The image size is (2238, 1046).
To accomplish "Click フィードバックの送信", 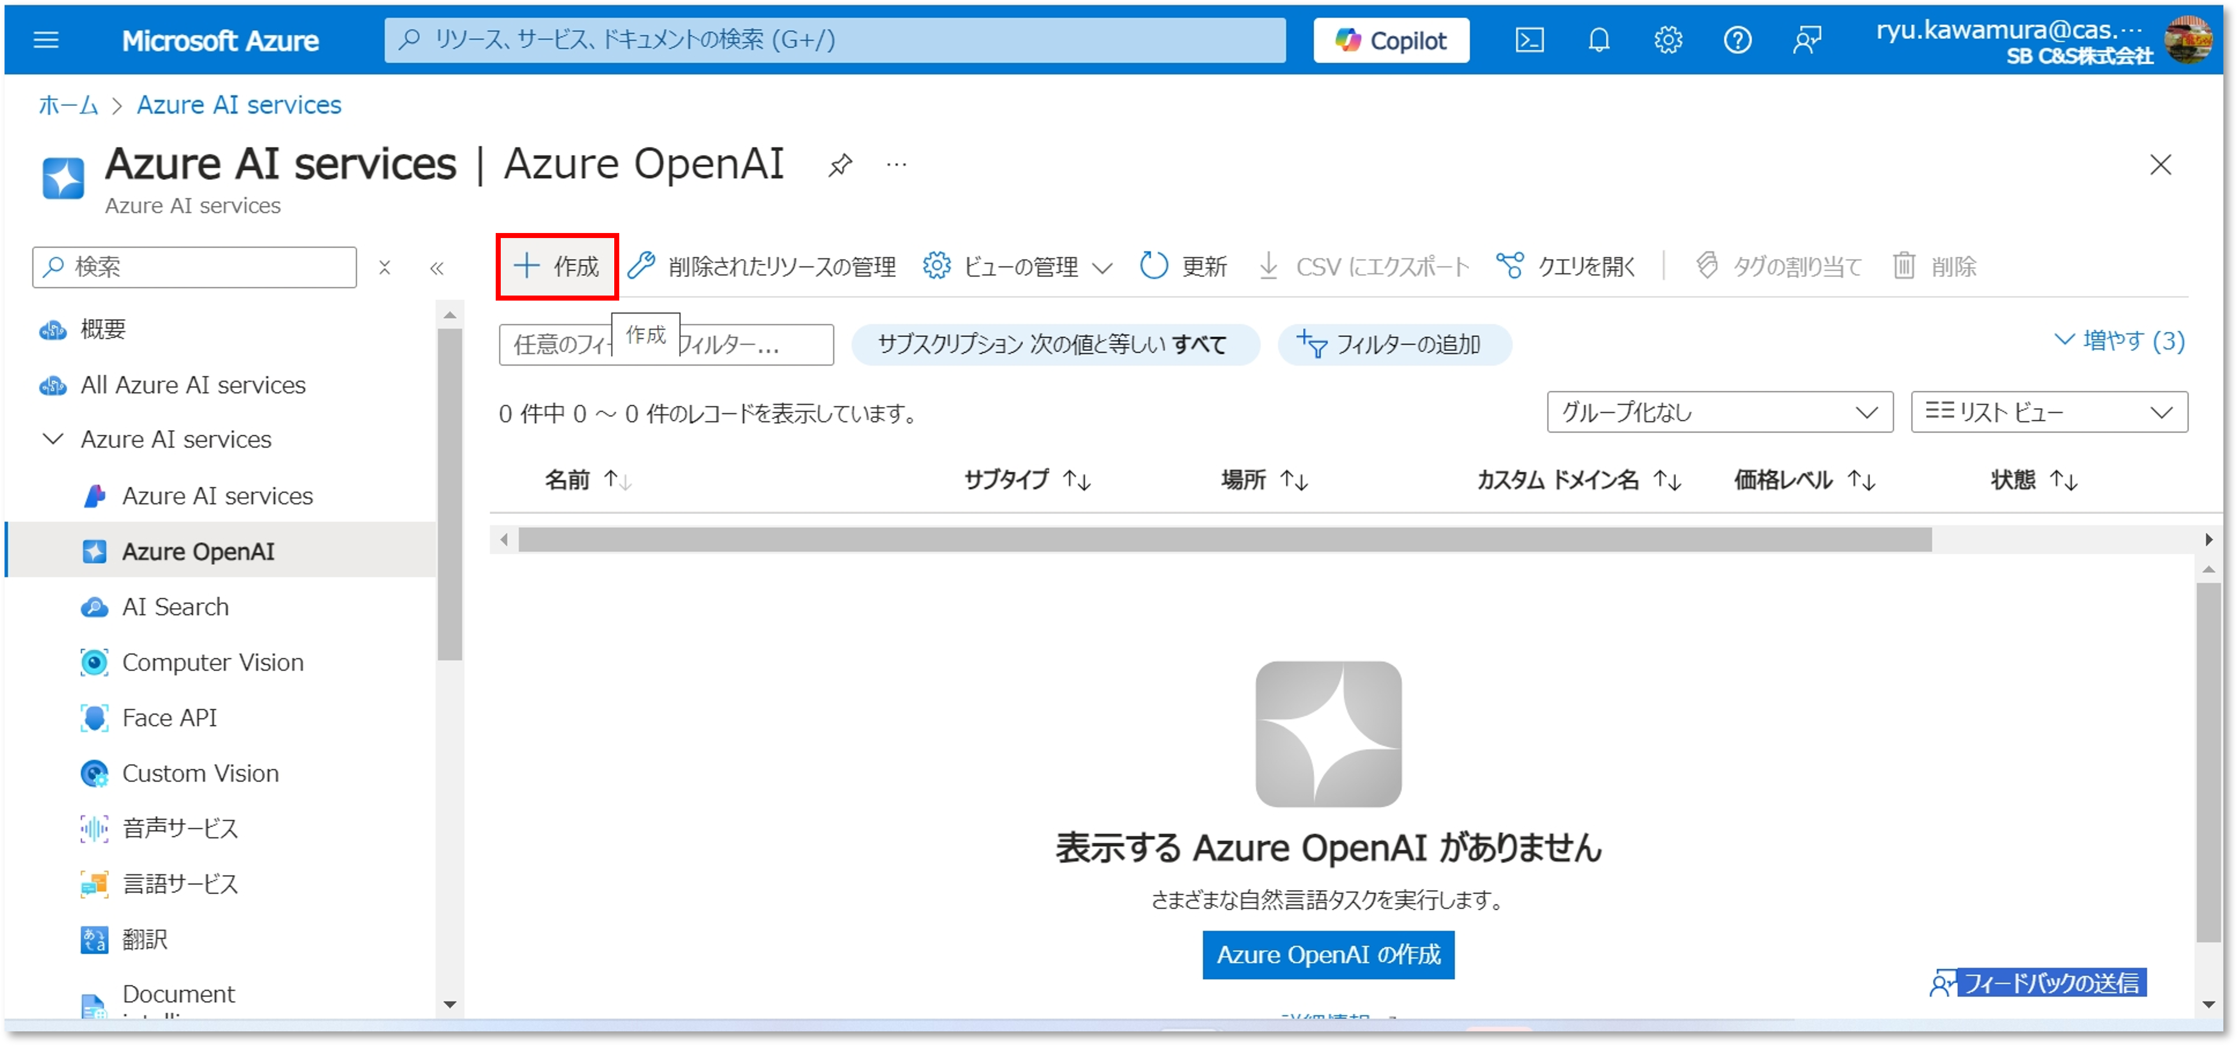I will pos(2038,983).
